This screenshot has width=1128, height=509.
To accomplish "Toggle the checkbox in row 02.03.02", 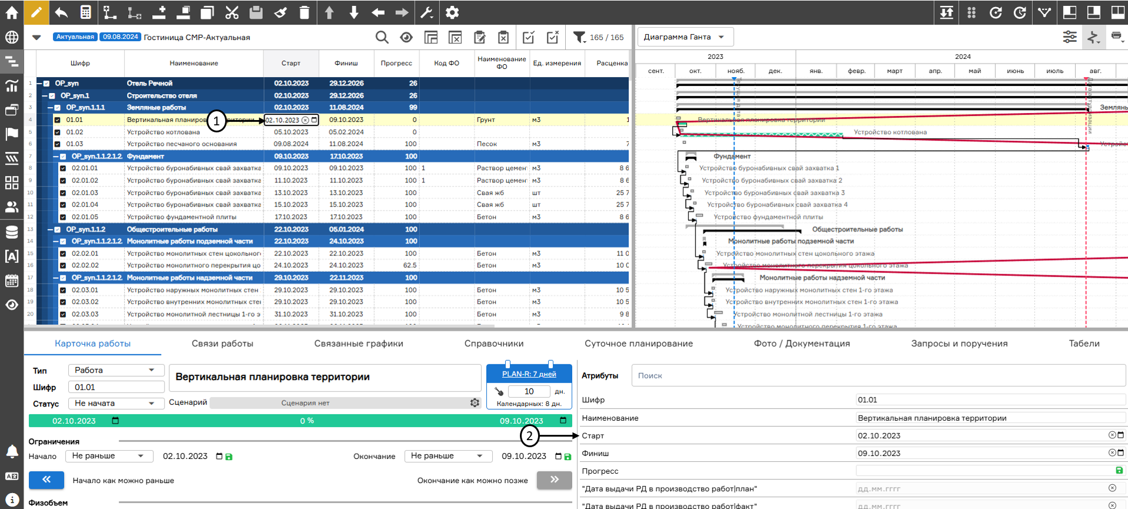I will point(63,302).
